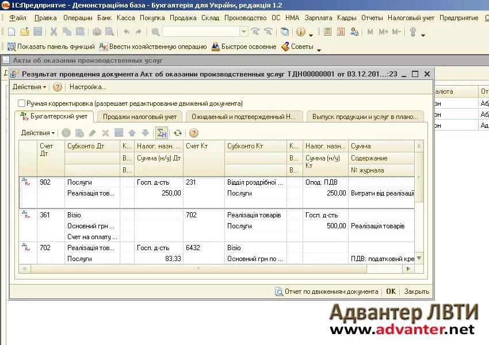489x345 pixels.
Task: Open Советы tips
Action: (x=297, y=47)
